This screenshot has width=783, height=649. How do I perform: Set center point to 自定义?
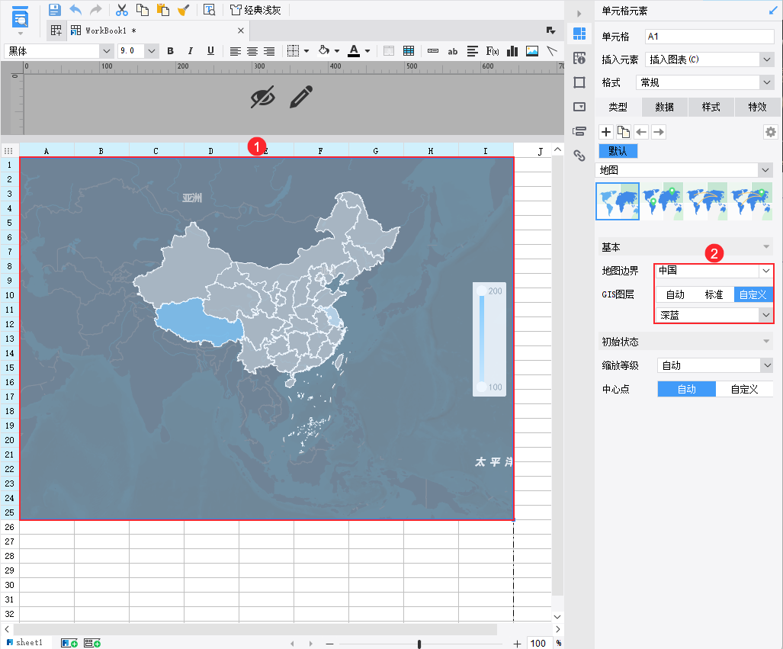pos(744,389)
